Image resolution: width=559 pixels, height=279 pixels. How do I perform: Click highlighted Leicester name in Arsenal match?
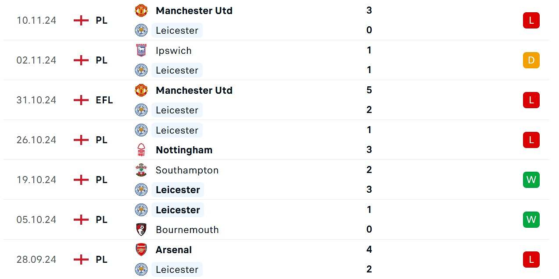click(177, 269)
